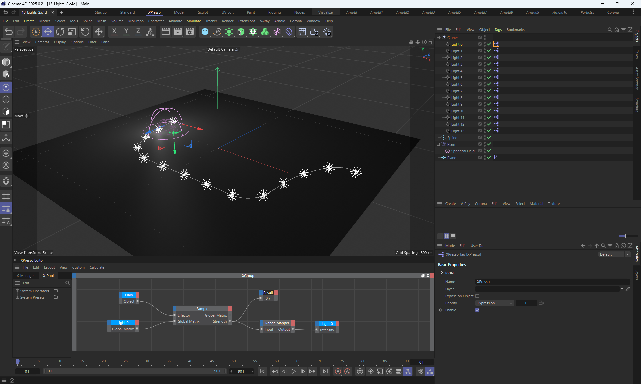Click the Render to Picture Viewer icon
This screenshot has width=641, height=384.
click(178, 32)
